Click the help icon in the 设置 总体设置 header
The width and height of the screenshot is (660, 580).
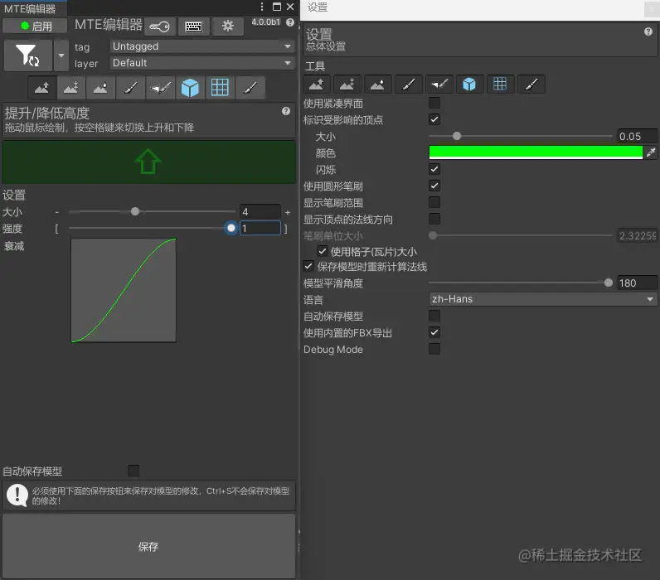click(648, 31)
